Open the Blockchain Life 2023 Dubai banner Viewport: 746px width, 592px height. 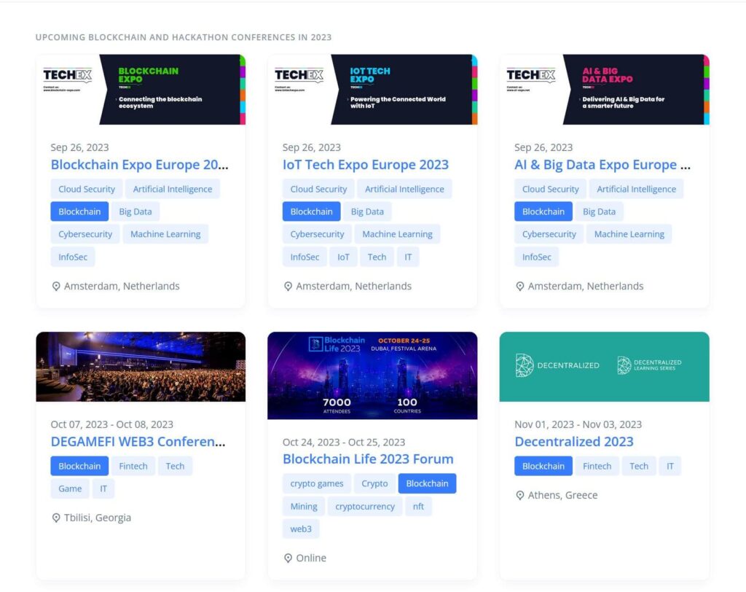372,375
